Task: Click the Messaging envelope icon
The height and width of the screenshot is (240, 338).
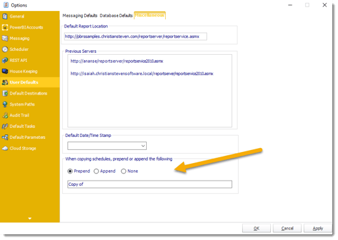Action: [5, 38]
